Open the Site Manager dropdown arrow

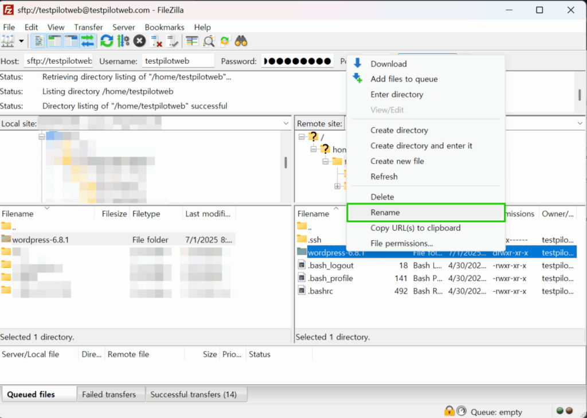coord(21,41)
